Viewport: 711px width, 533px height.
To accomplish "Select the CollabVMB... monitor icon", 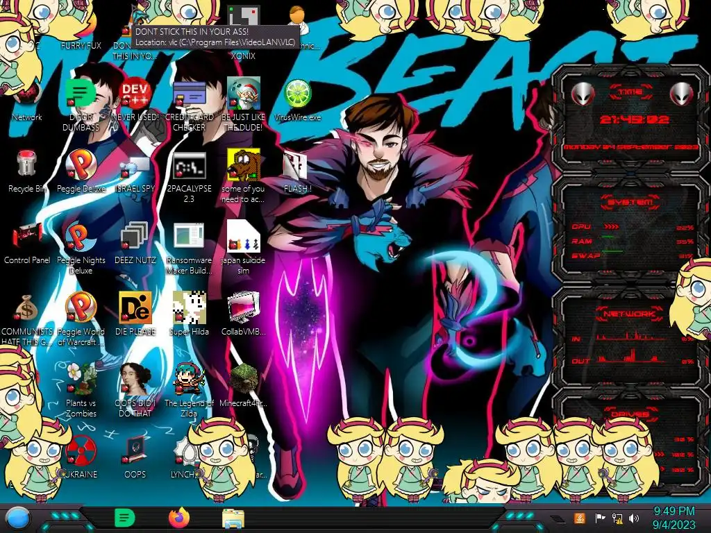I will coord(243,314).
